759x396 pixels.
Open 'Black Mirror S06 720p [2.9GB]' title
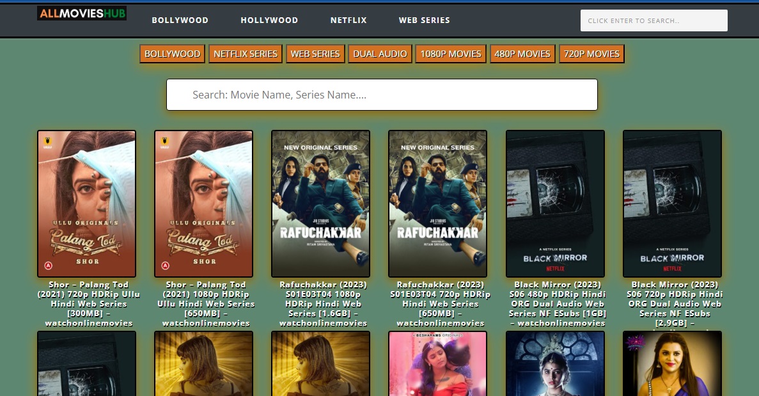tap(675, 303)
